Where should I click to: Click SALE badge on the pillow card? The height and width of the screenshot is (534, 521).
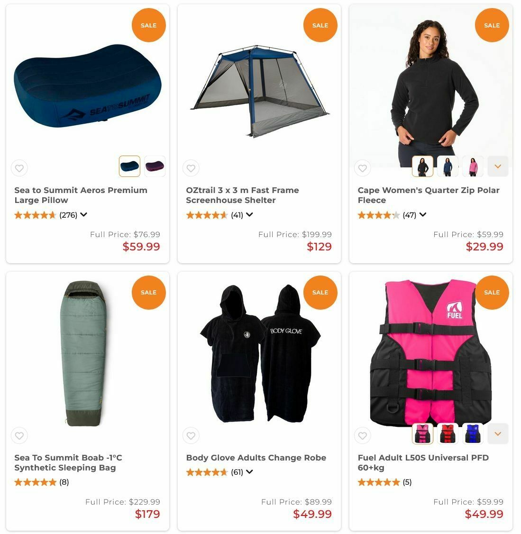click(149, 25)
